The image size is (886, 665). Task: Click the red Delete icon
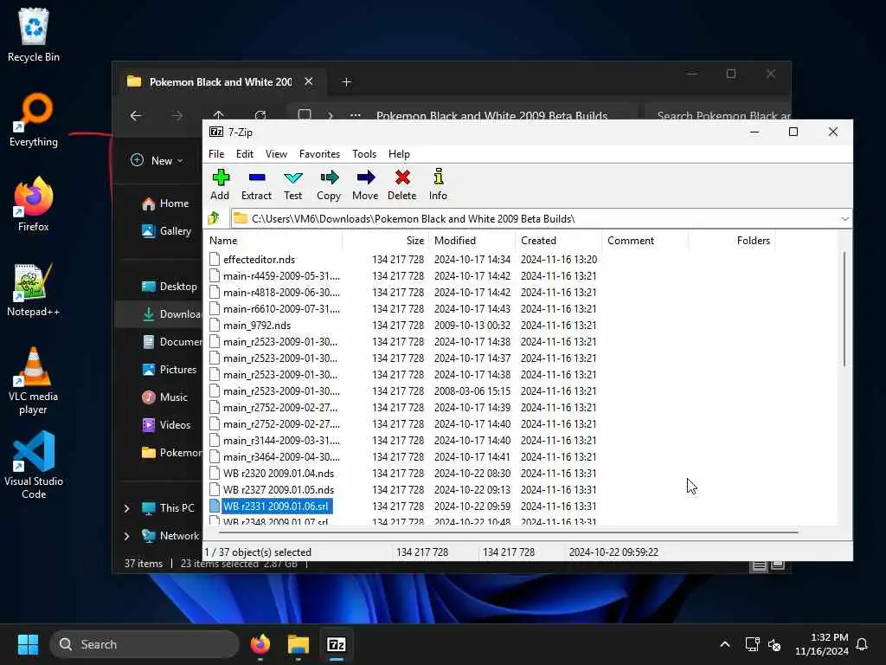[x=401, y=185]
